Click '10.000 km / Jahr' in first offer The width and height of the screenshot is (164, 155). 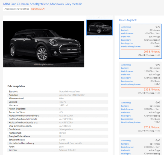(152, 33)
